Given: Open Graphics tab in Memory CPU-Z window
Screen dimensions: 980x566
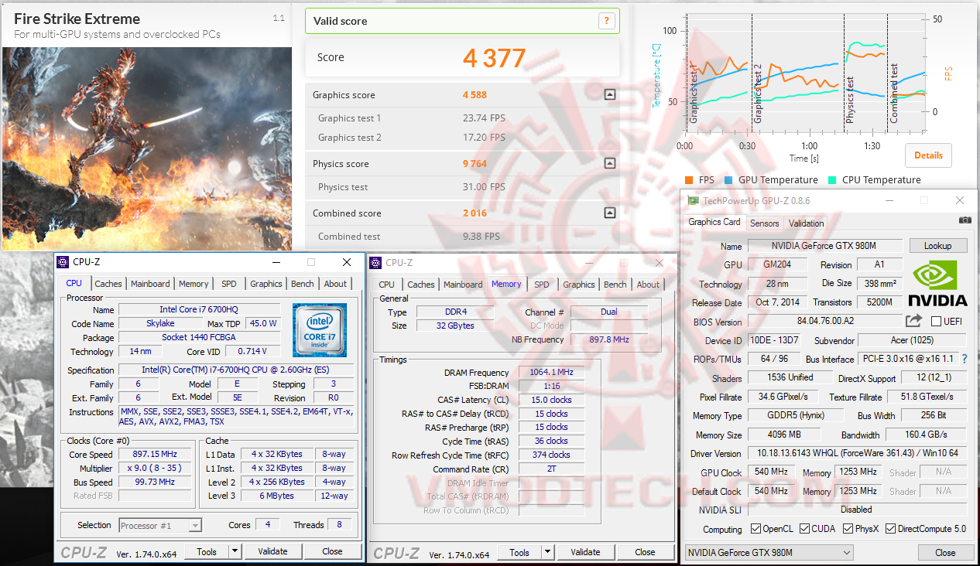Looking at the screenshot, I should (x=579, y=285).
